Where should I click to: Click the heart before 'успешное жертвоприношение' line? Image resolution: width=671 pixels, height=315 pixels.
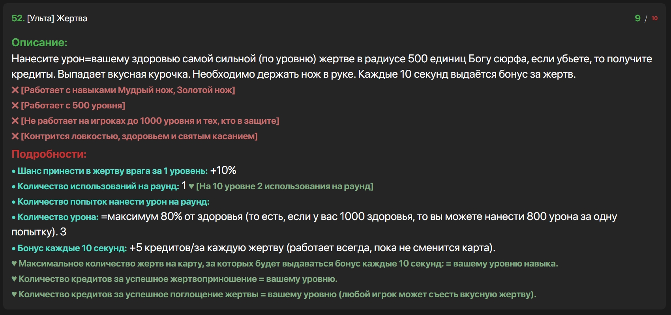[x=14, y=279]
